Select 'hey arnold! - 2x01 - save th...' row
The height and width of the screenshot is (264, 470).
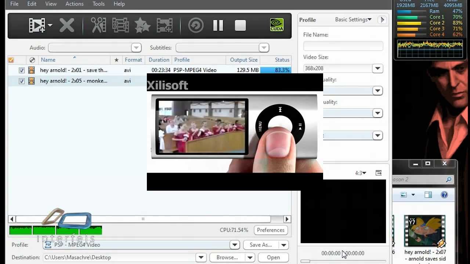[x=150, y=70]
